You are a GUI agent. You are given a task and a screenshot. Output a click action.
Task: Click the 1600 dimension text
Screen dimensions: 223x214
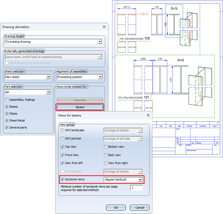pos(143,59)
